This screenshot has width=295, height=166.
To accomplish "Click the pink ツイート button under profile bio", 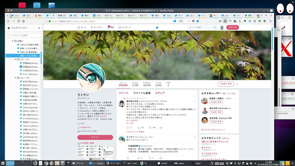I will [95, 137].
